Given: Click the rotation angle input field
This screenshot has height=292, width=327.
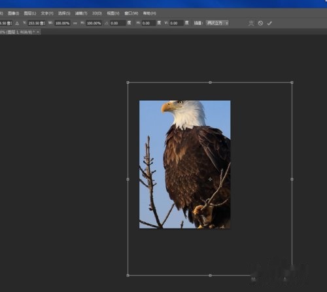Looking at the screenshot, I should [118, 23].
